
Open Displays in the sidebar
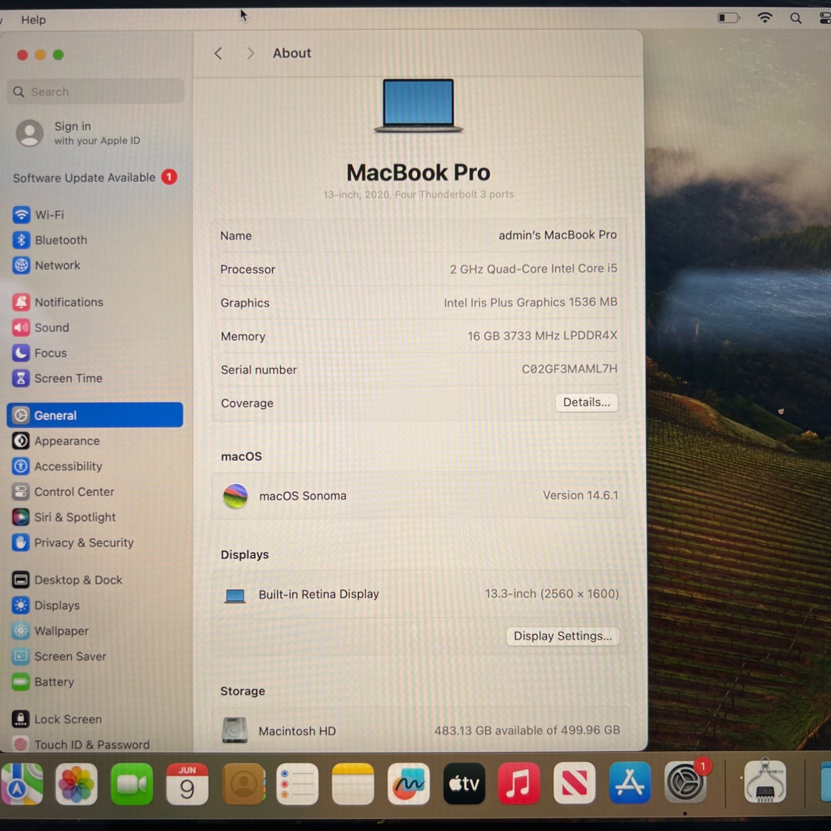47,606
